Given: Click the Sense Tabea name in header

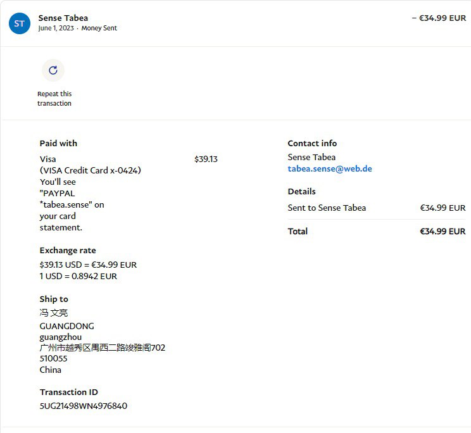Looking at the screenshot, I should point(63,18).
